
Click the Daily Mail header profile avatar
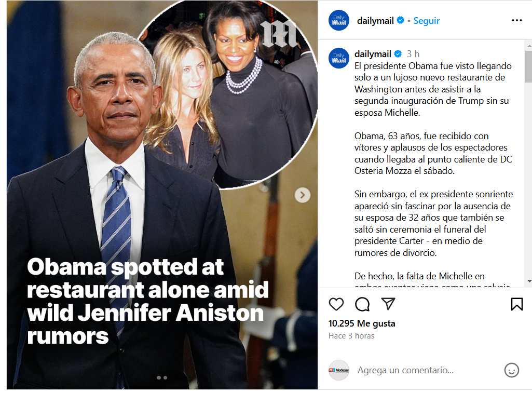[339, 20]
